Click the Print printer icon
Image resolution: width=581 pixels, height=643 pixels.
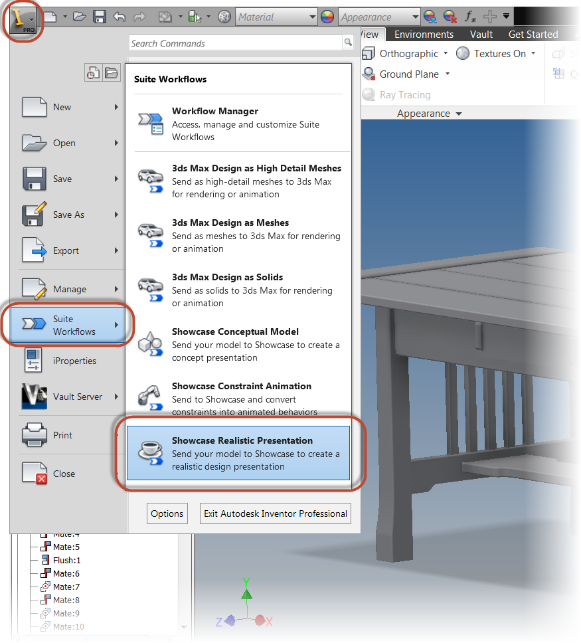click(35, 434)
